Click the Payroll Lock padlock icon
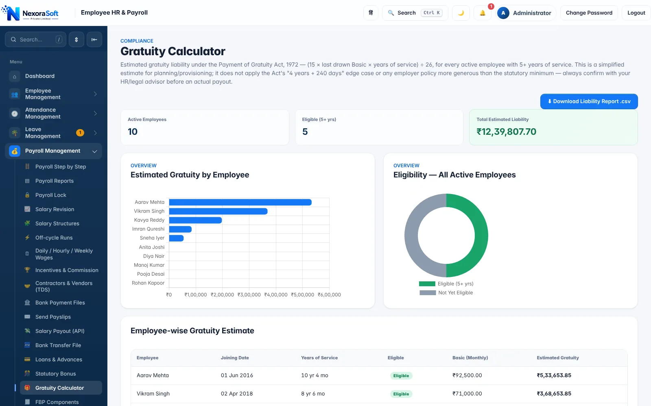This screenshot has height=406, width=651. (27, 195)
